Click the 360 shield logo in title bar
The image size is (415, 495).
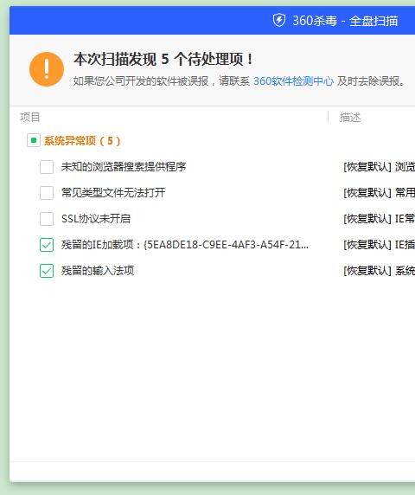pyautogui.click(x=279, y=21)
